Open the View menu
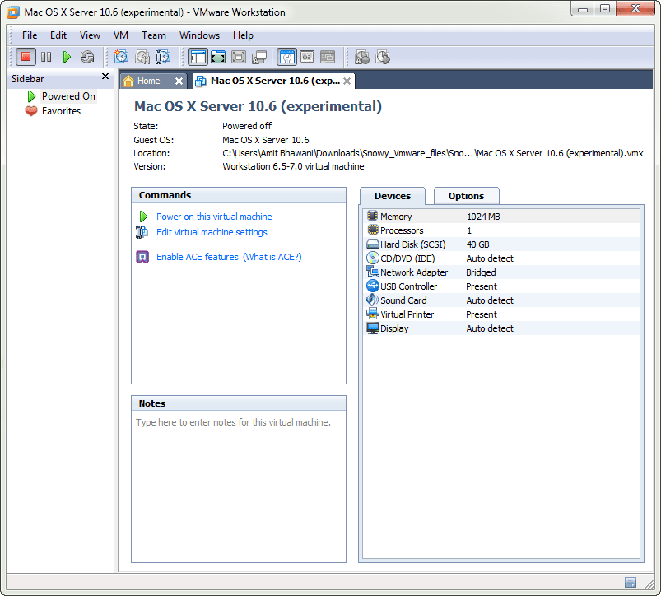This screenshot has height=596, width=661. coord(90,35)
